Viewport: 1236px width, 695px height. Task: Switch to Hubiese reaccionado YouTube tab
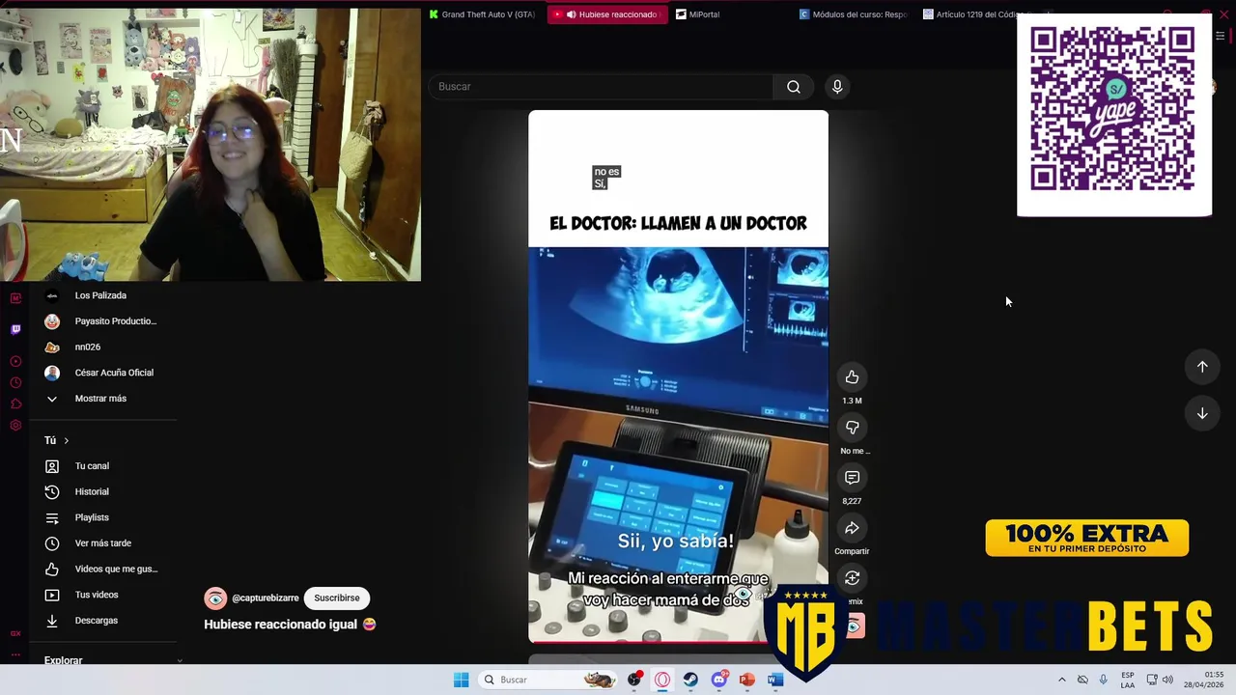click(607, 14)
